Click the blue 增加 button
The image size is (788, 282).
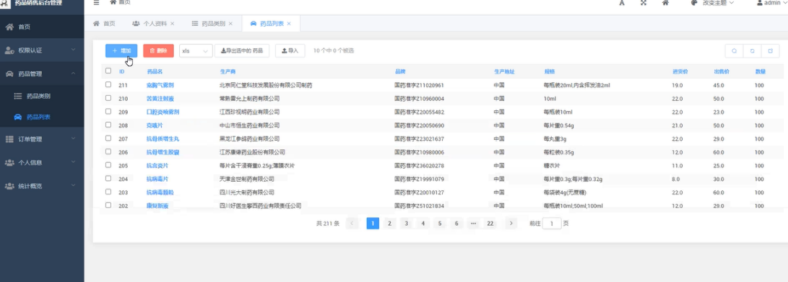pyautogui.click(x=121, y=50)
